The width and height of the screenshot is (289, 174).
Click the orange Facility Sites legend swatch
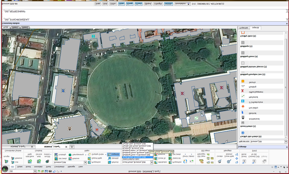tap(243, 32)
